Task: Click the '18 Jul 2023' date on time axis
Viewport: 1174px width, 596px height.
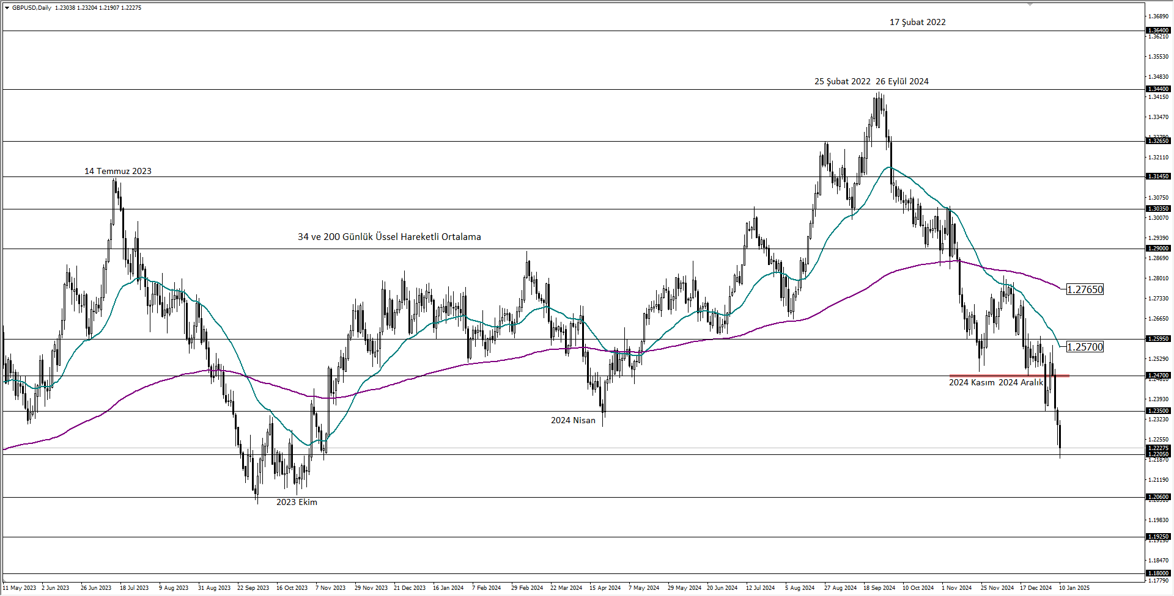Action: pyautogui.click(x=135, y=588)
